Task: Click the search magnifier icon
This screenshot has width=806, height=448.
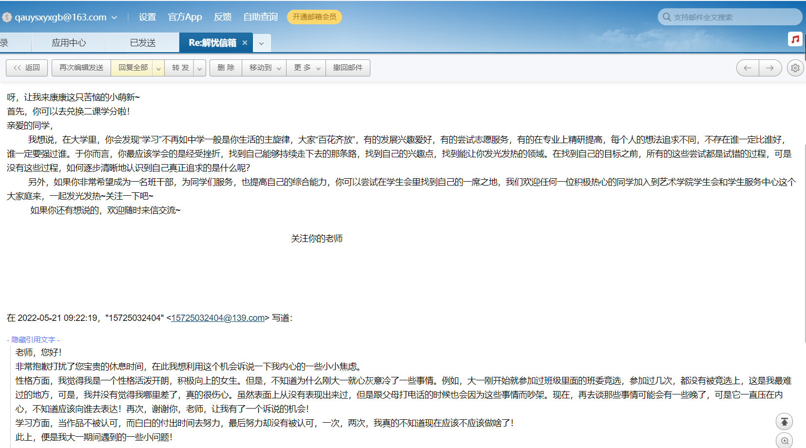Action: click(x=667, y=17)
